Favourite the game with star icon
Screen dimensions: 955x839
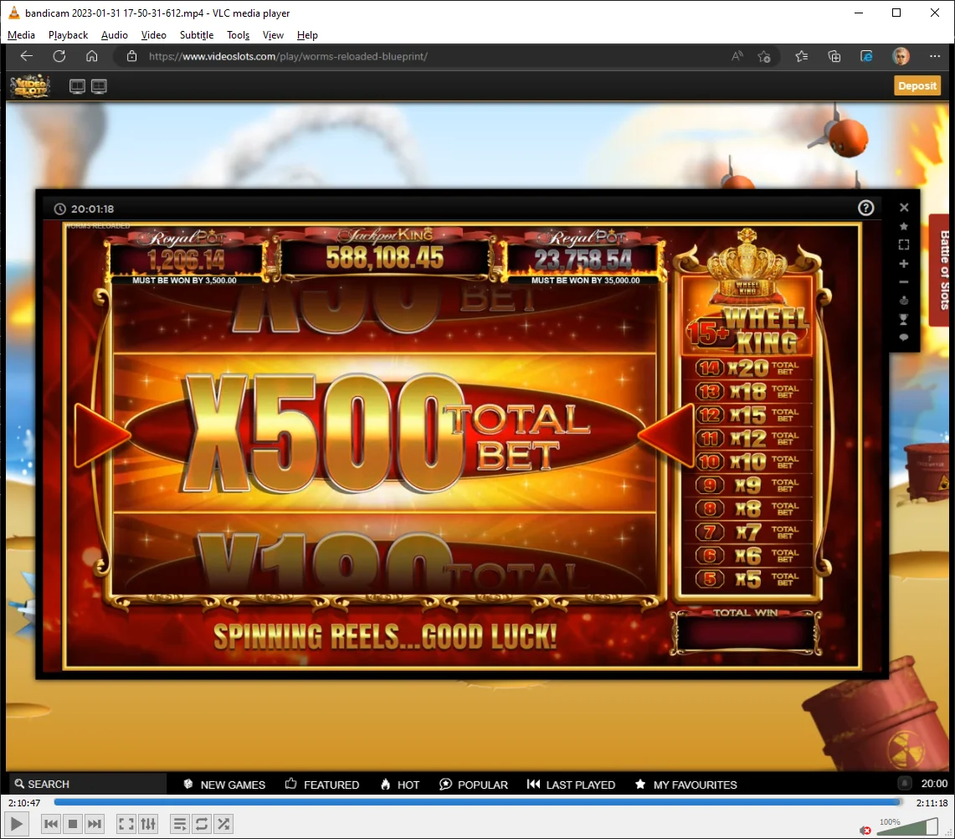tap(904, 226)
